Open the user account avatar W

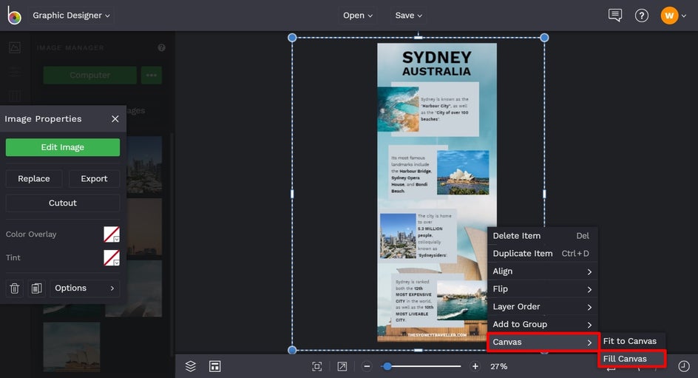pos(669,16)
